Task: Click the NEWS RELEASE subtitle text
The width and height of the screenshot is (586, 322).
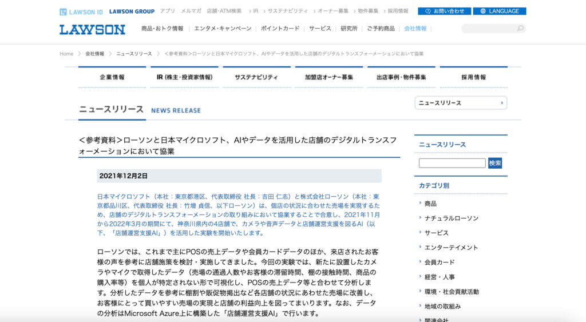Action: click(176, 110)
